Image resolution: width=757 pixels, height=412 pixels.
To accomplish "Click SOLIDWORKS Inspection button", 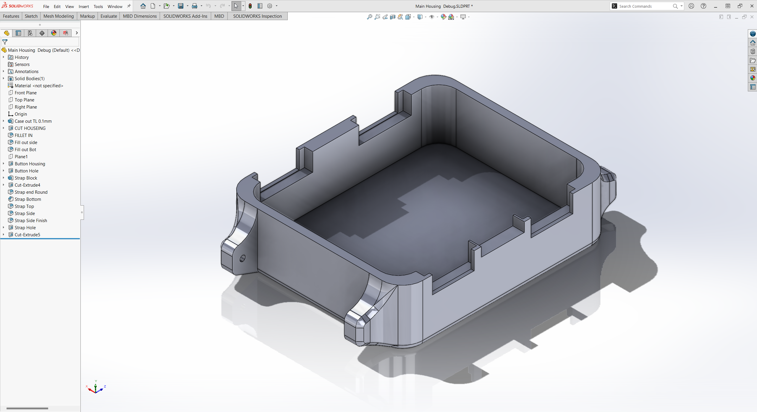I will tap(257, 16).
